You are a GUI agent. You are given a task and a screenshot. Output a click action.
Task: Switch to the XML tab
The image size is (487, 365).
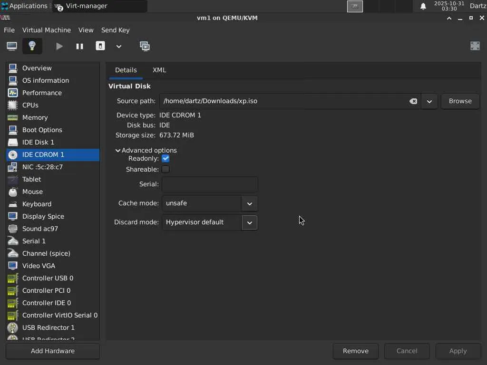pyautogui.click(x=159, y=70)
